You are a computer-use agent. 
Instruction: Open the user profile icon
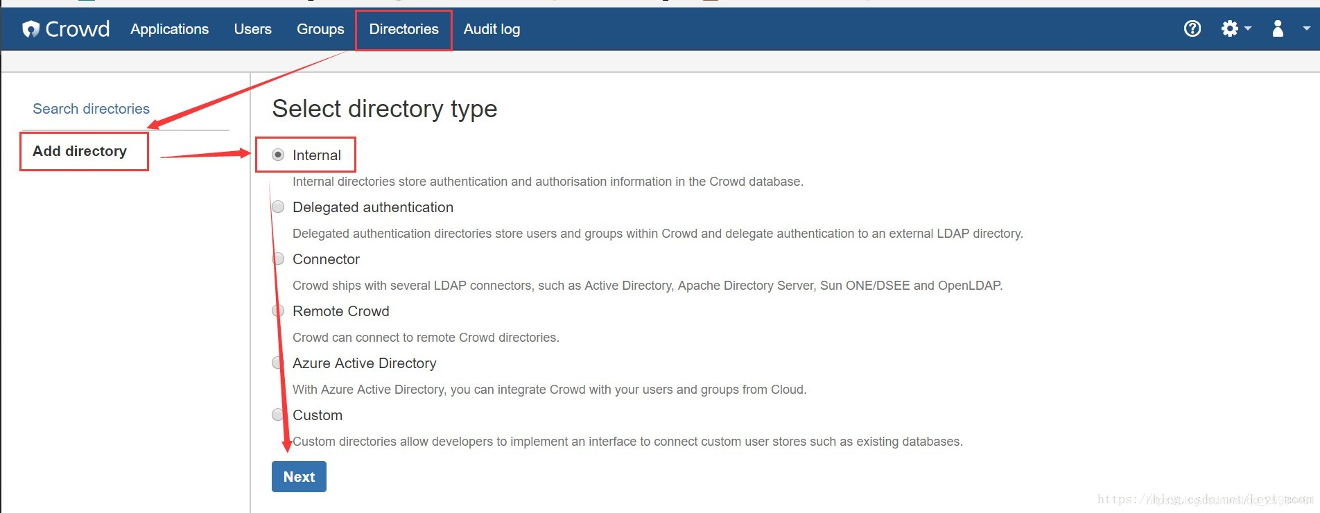coord(1278,28)
